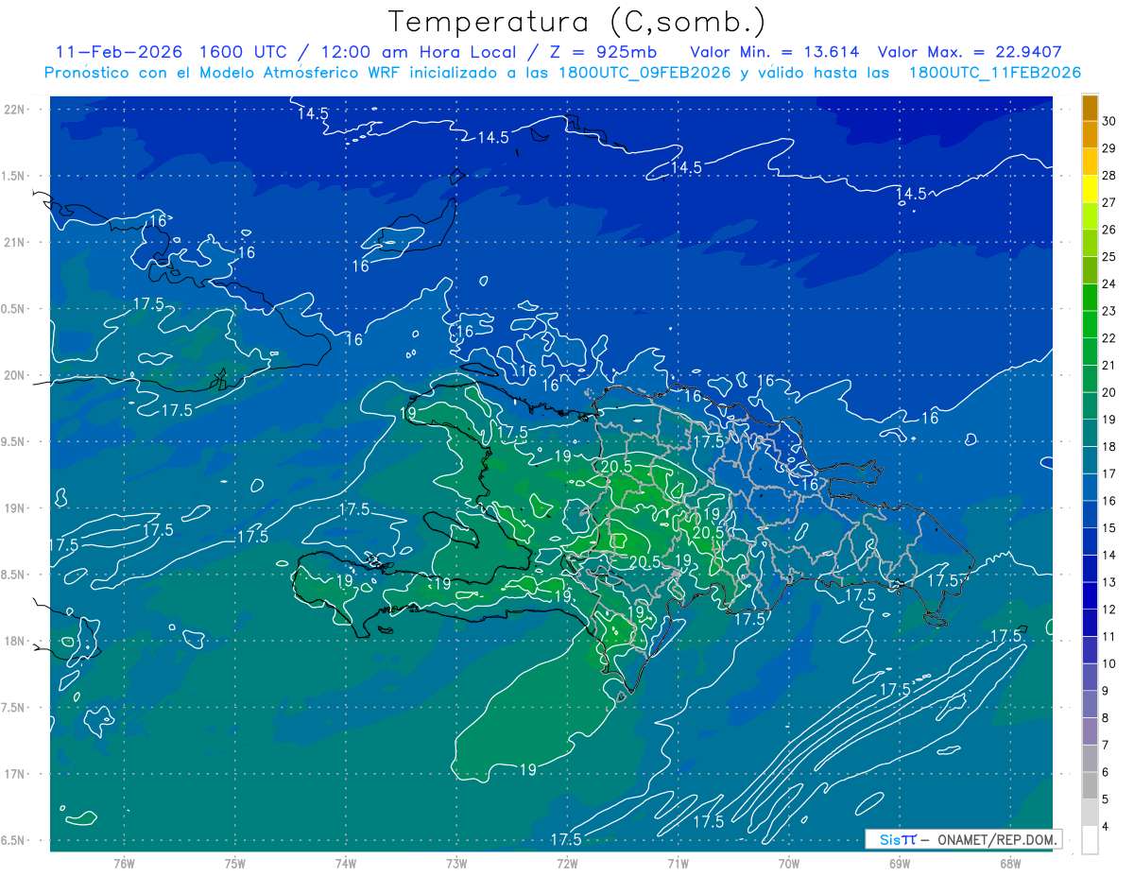This screenshot has width=1134, height=876.
Task: Click the "17N" latitude axis label
Action: click(x=14, y=774)
